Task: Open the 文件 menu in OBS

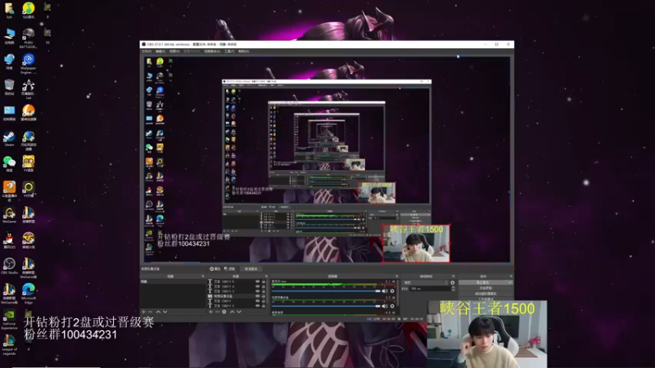Action: (x=147, y=52)
